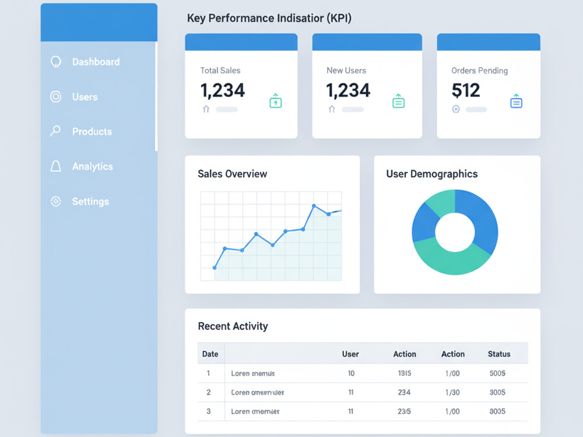Click the user value 10 in row 1

(x=351, y=373)
